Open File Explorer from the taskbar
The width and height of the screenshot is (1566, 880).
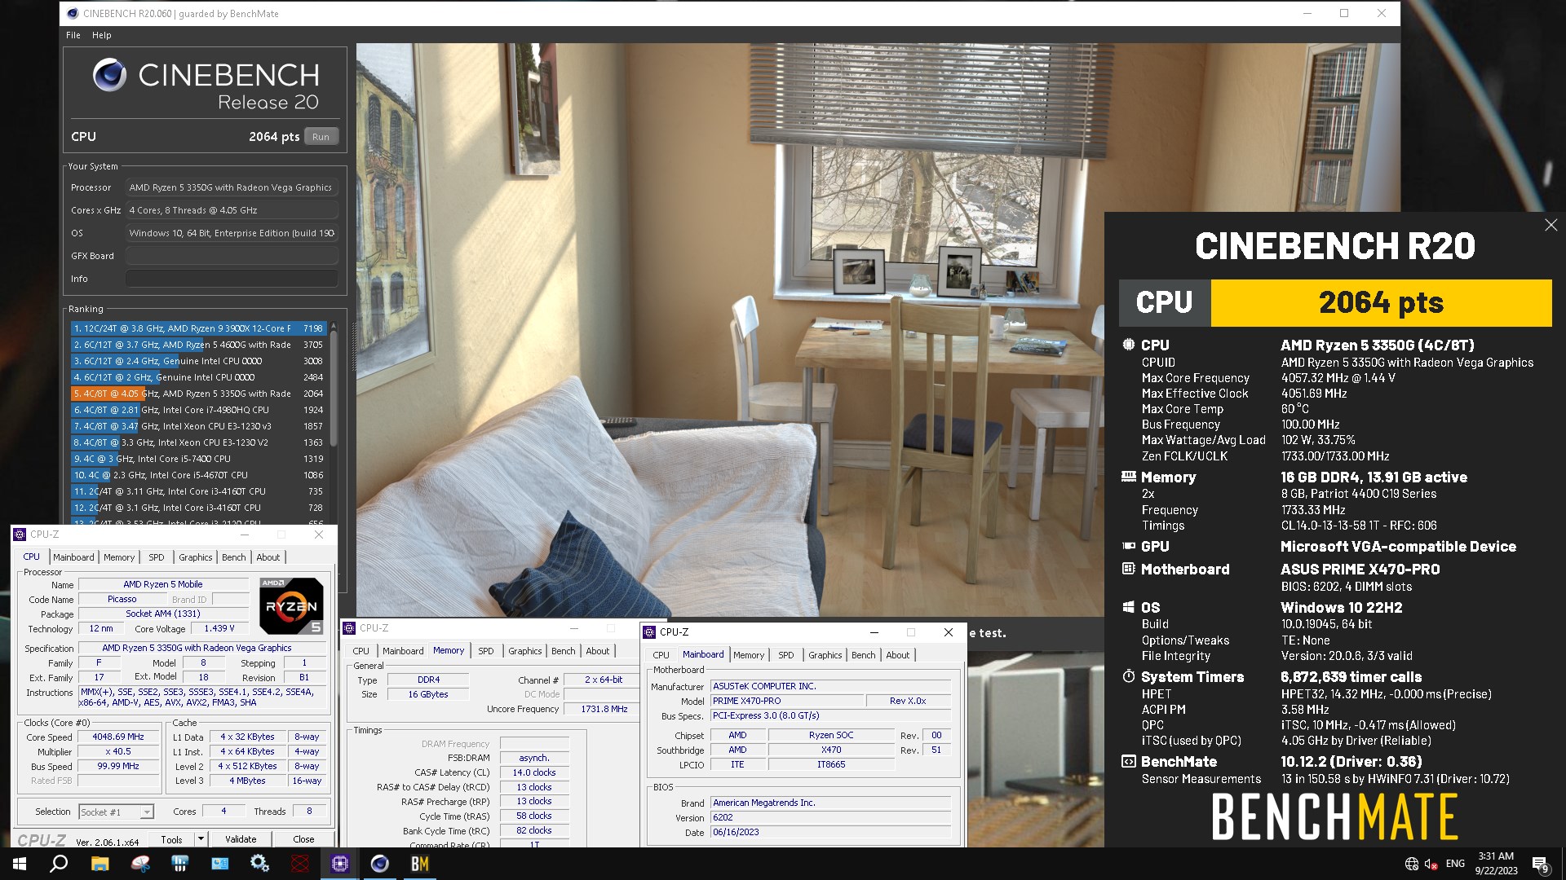[100, 864]
